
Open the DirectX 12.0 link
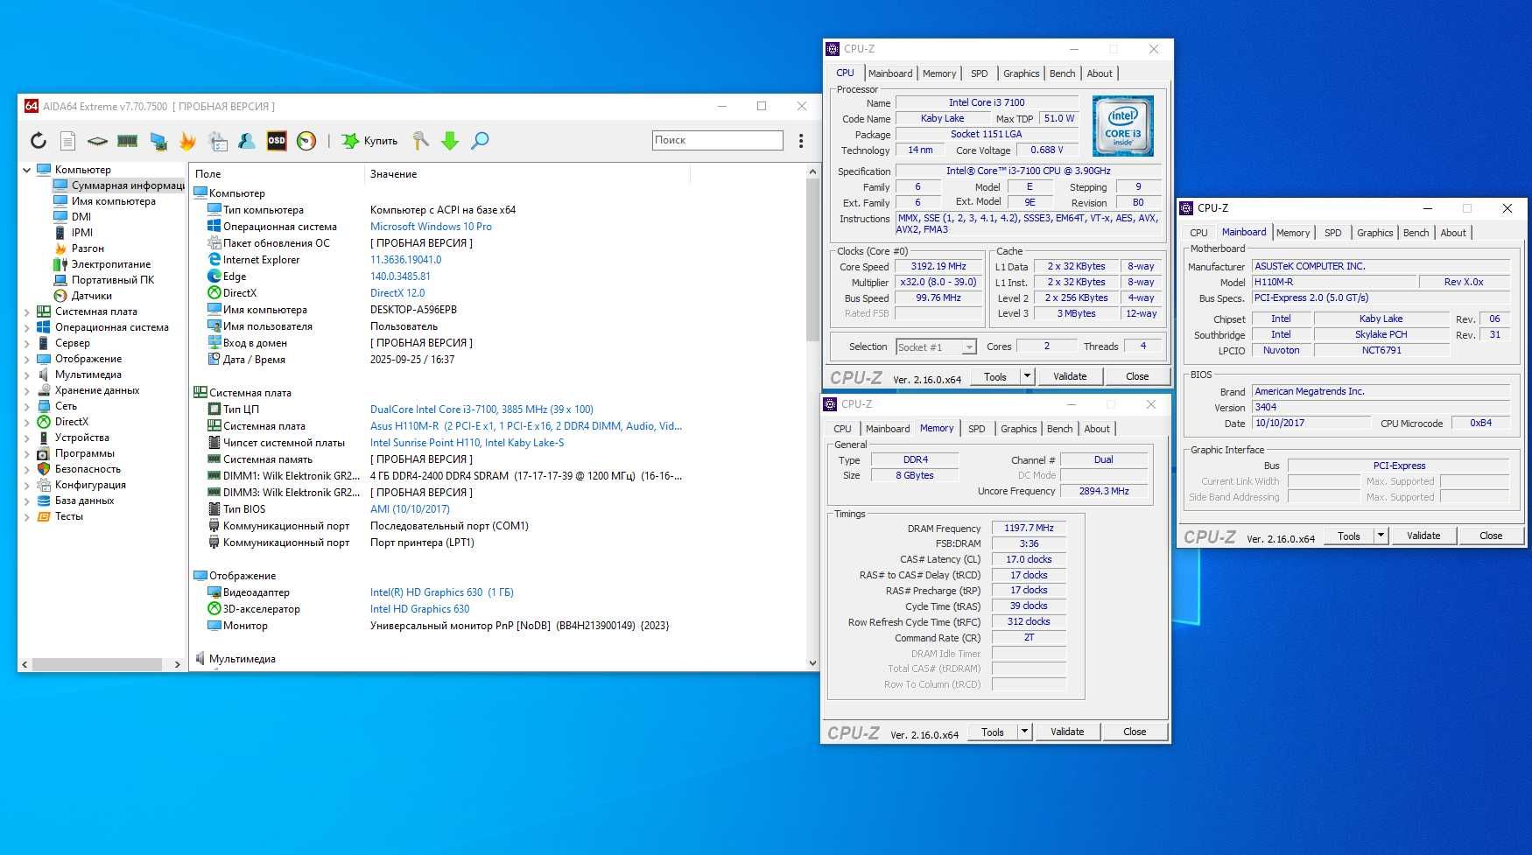pos(397,293)
